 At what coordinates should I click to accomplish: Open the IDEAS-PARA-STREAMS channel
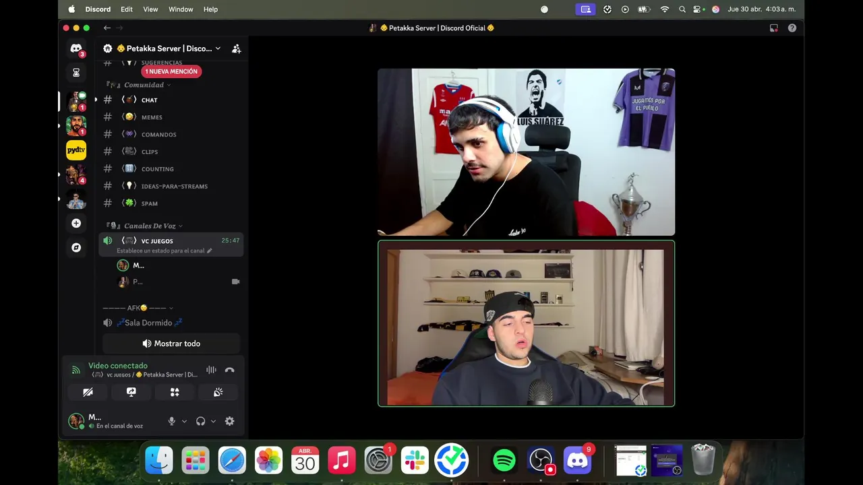coord(171,186)
